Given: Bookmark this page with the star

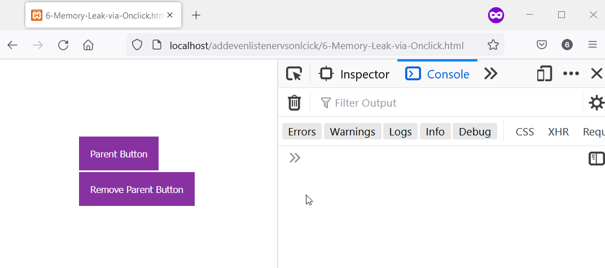Looking at the screenshot, I should click(x=493, y=45).
